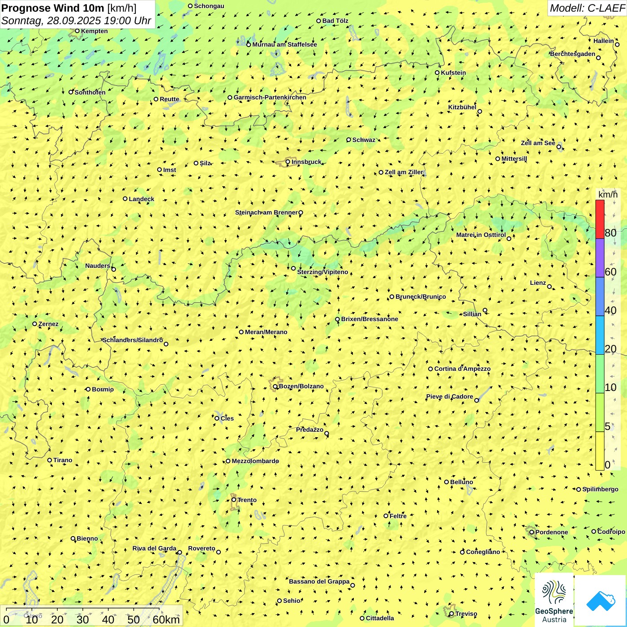The height and width of the screenshot is (627, 627).
Task: Click the 'Steinach am Brenner' label
Action: pyautogui.click(x=266, y=212)
